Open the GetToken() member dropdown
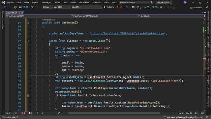This screenshot has height=119, width=211. pos(170,16)
